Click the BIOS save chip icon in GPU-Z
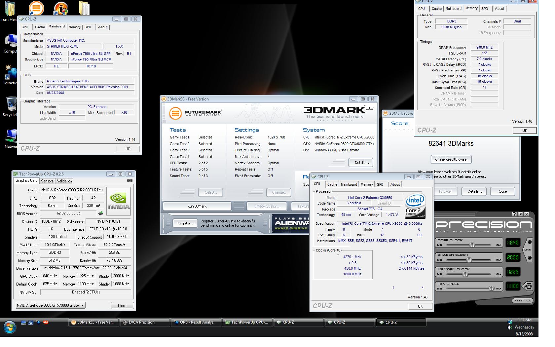Image resolution: width=555 pixels, height=347 pixels. click(x=100, y=213)
